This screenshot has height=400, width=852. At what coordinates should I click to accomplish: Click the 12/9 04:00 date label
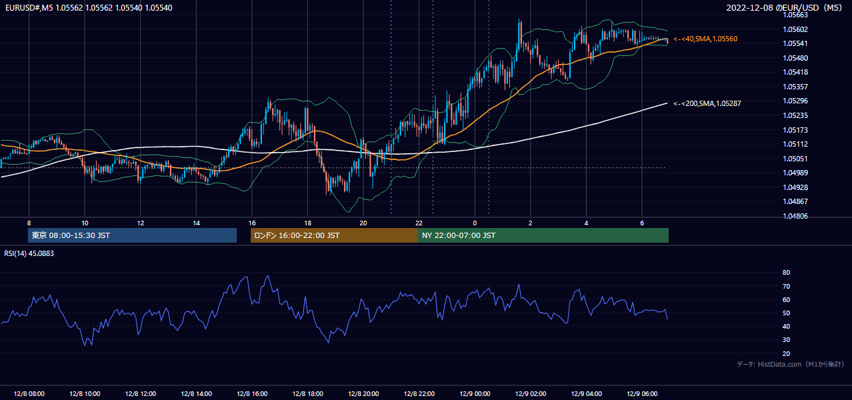pyautogui.click(x=587, y=393)
